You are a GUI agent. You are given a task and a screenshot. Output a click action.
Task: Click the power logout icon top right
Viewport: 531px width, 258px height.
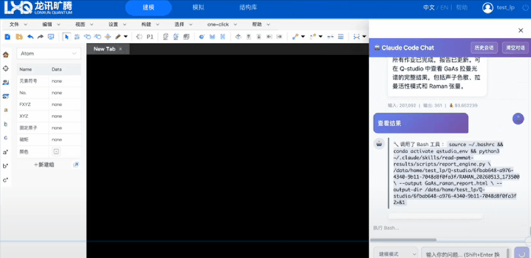[525, 8]
